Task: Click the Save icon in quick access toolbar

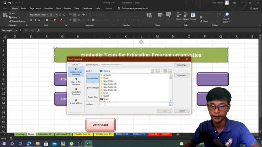Action: point(5,3)
